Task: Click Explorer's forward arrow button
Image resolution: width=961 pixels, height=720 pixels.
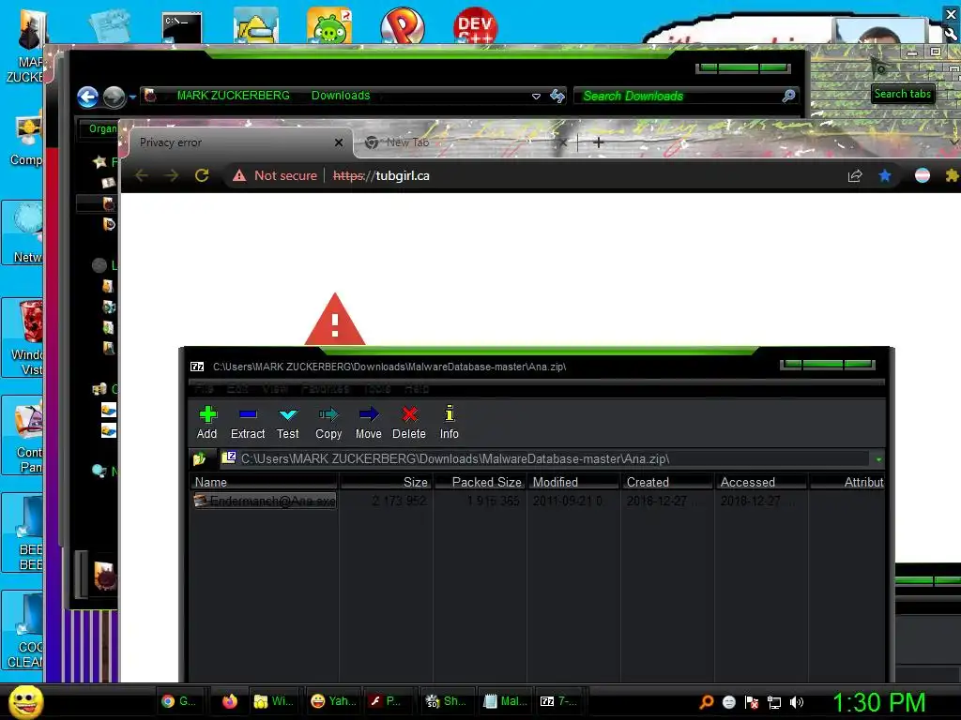Action: click(114, 97)
